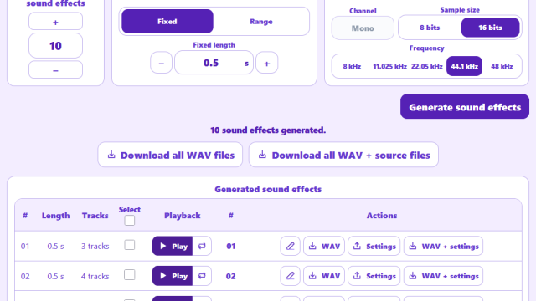Download WAV + settings for row 01

[443, 246]
